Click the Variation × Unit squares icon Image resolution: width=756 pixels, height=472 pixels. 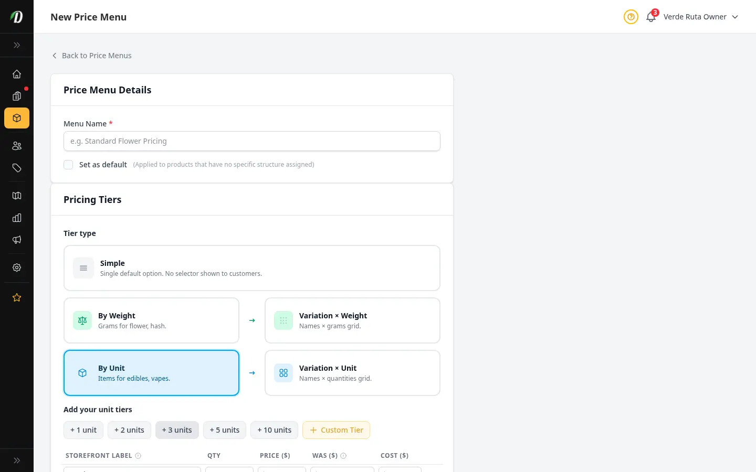click(x=283, y=373)
